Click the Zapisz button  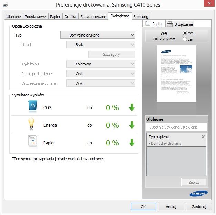click(x=194, y=182)
